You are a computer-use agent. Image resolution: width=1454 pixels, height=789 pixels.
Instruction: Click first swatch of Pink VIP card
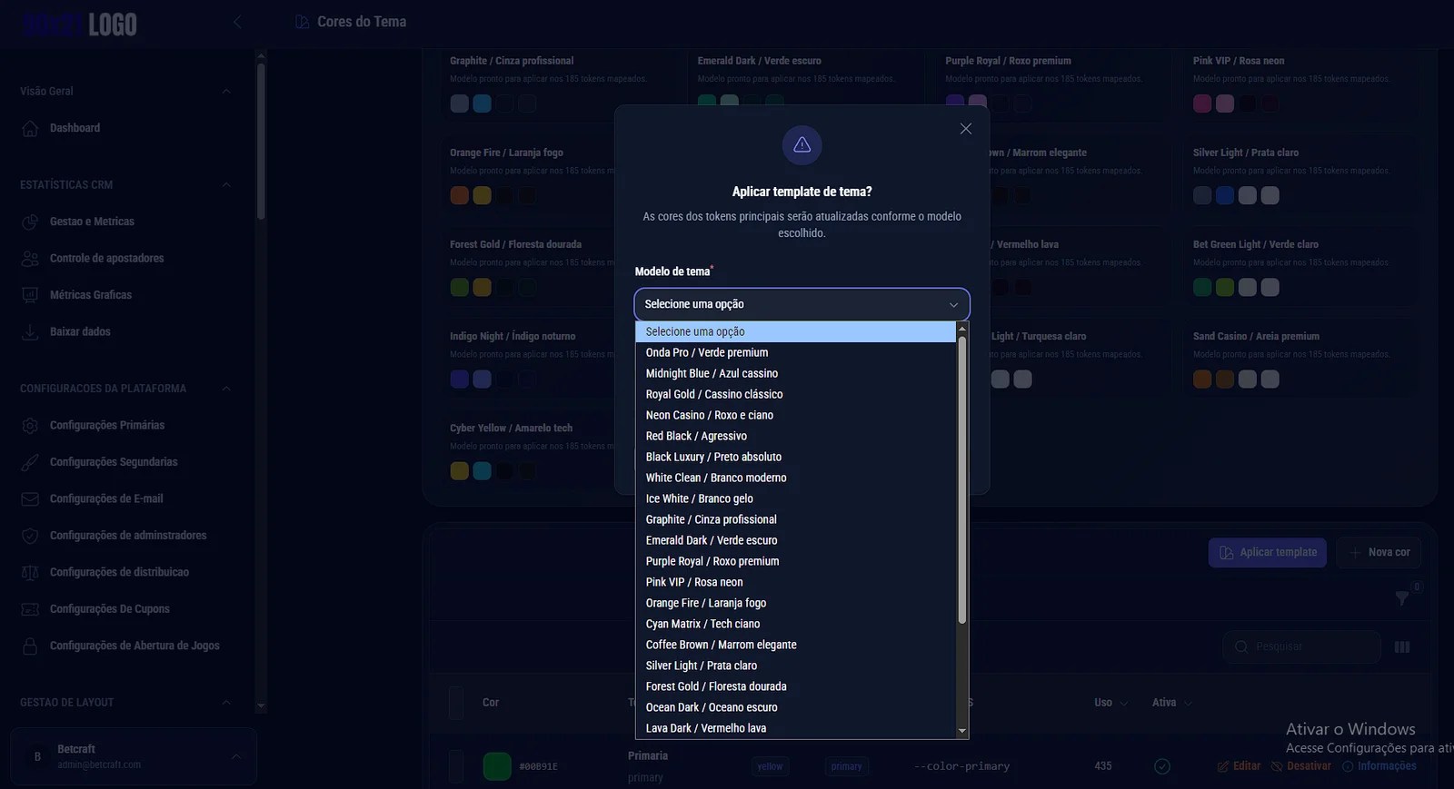pos(1202,104)
